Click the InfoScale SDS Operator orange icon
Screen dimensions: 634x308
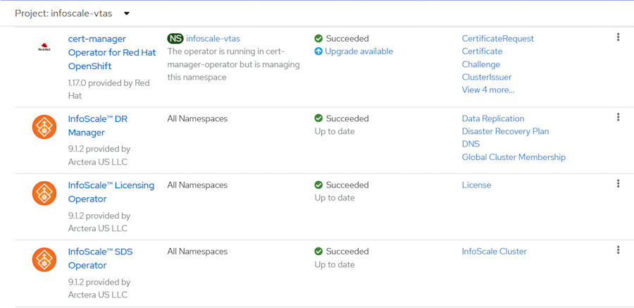[x=44, y=259]
